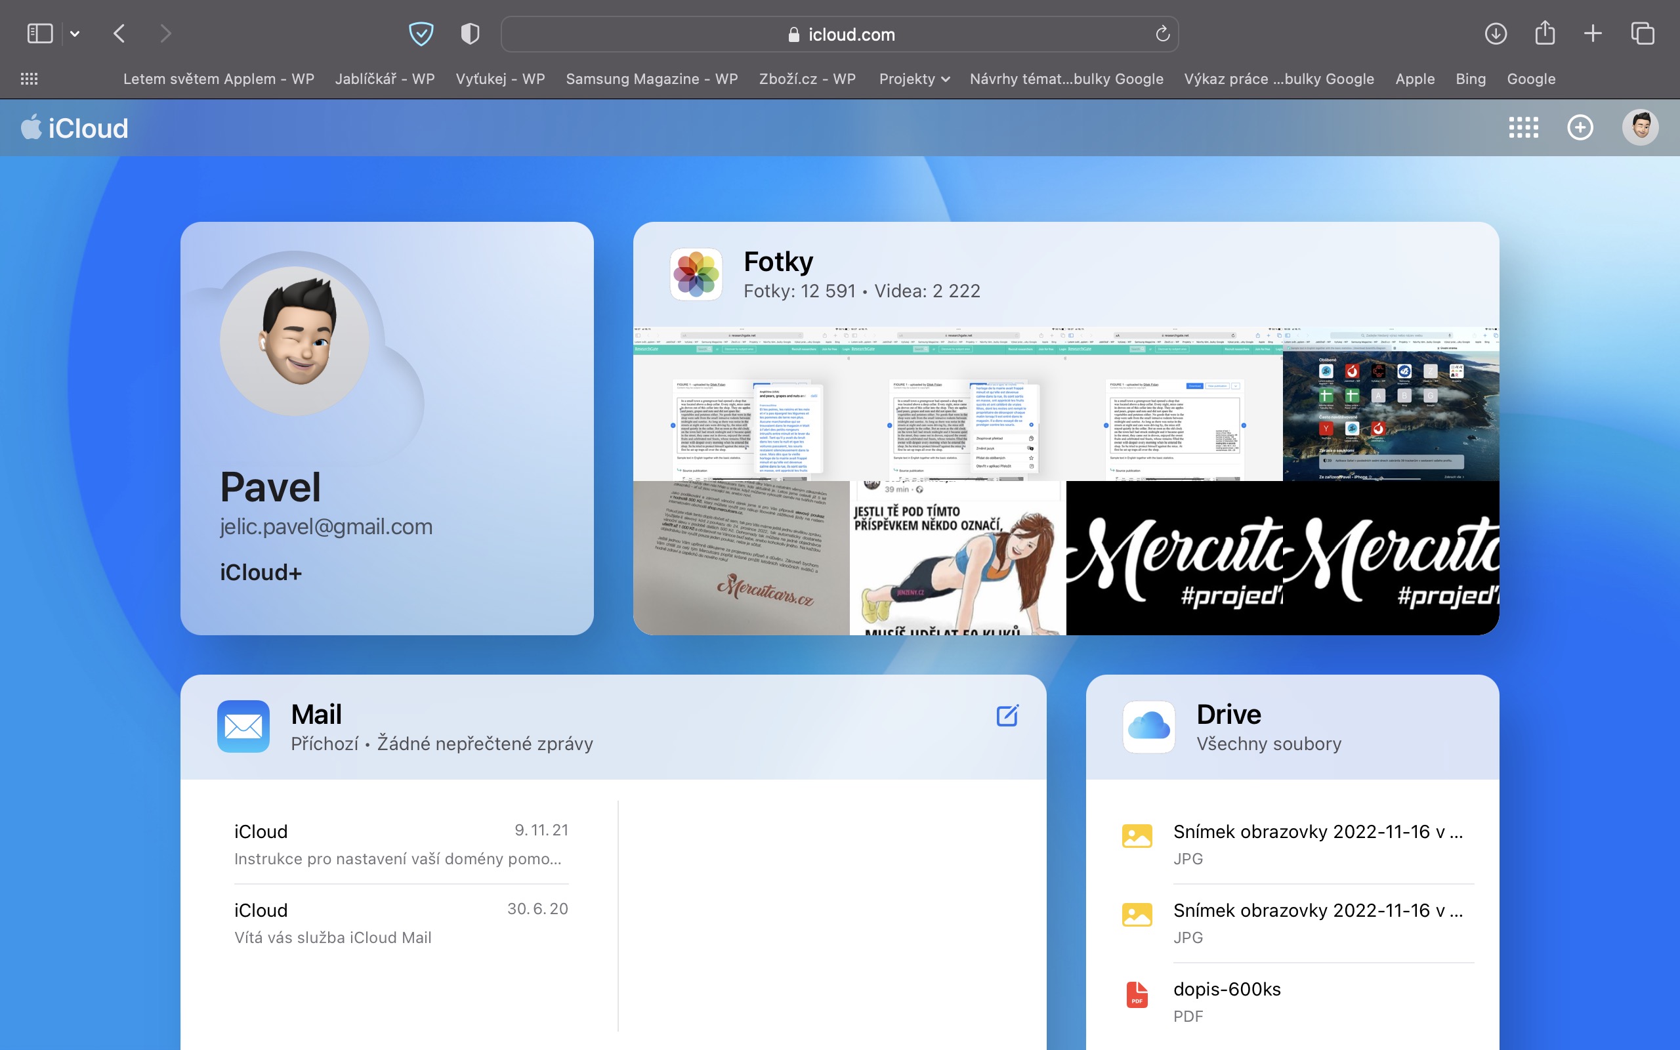Open the Mail app envelope icon
1680x1050 pixels.
coord(243,726)
